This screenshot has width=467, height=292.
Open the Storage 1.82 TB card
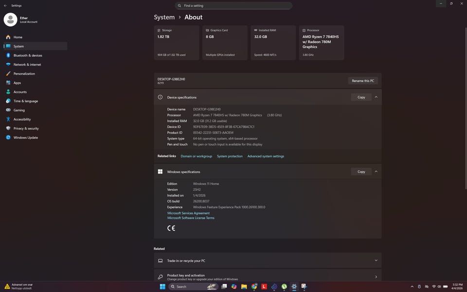[177, 43]
